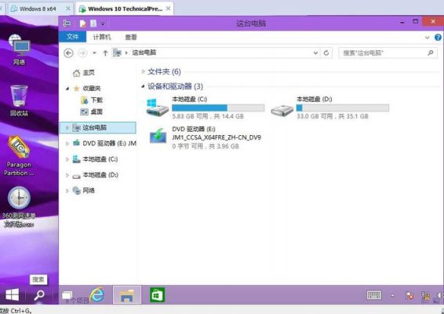This screenshot has width=444, height=314.
Task: Select the Recycle Bin desktop icon
Action: (x=19, y=100)
